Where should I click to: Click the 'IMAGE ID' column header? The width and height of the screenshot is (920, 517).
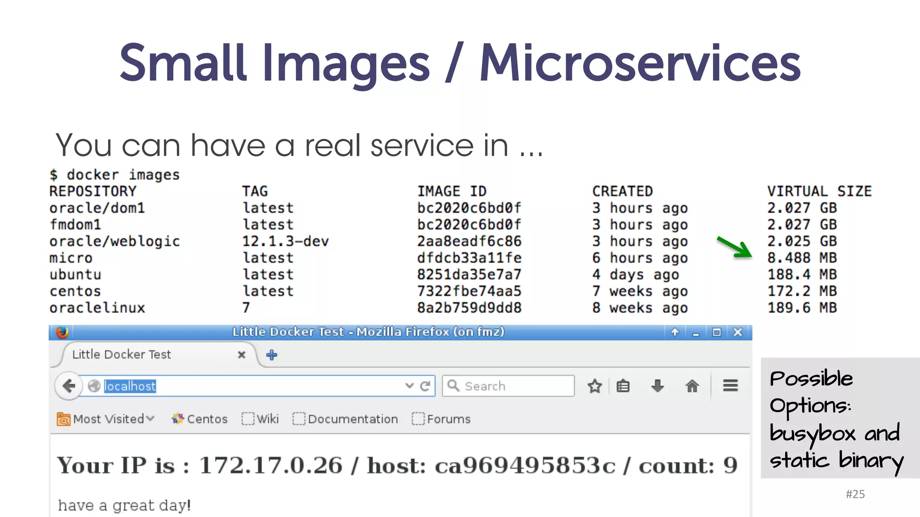(x=452, y=191)
